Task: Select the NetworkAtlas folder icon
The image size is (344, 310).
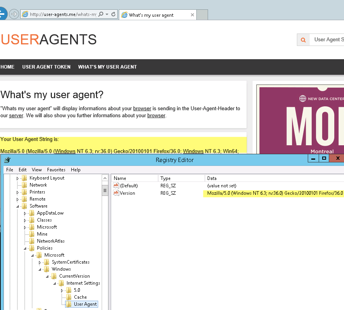Action: pyautogui.click(x=32, y=241)
